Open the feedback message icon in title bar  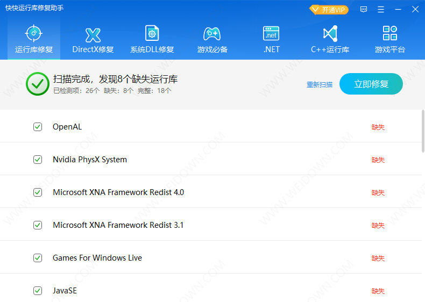coord(364,10)
